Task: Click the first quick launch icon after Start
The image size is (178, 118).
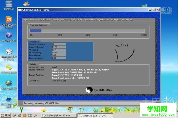Action: 15,115
